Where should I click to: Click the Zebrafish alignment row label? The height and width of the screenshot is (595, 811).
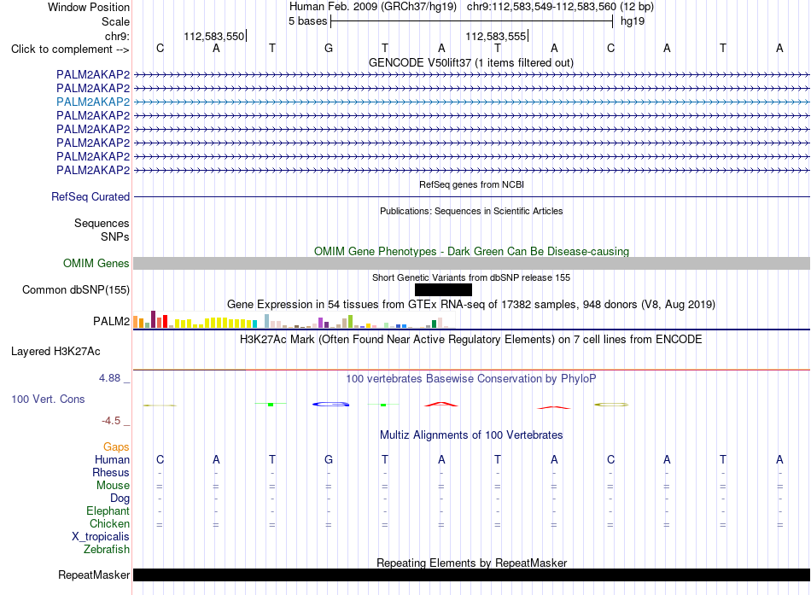point(107,549)
